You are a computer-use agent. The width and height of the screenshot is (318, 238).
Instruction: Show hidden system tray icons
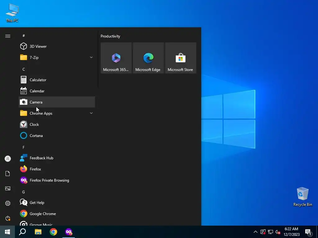click(x=256, y=232)
